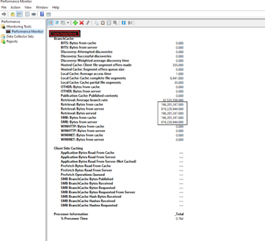The width and height of the screenshot is (265, 241).
Task: Select the Discovery: Successful discoveries counter
Action: 86,56
